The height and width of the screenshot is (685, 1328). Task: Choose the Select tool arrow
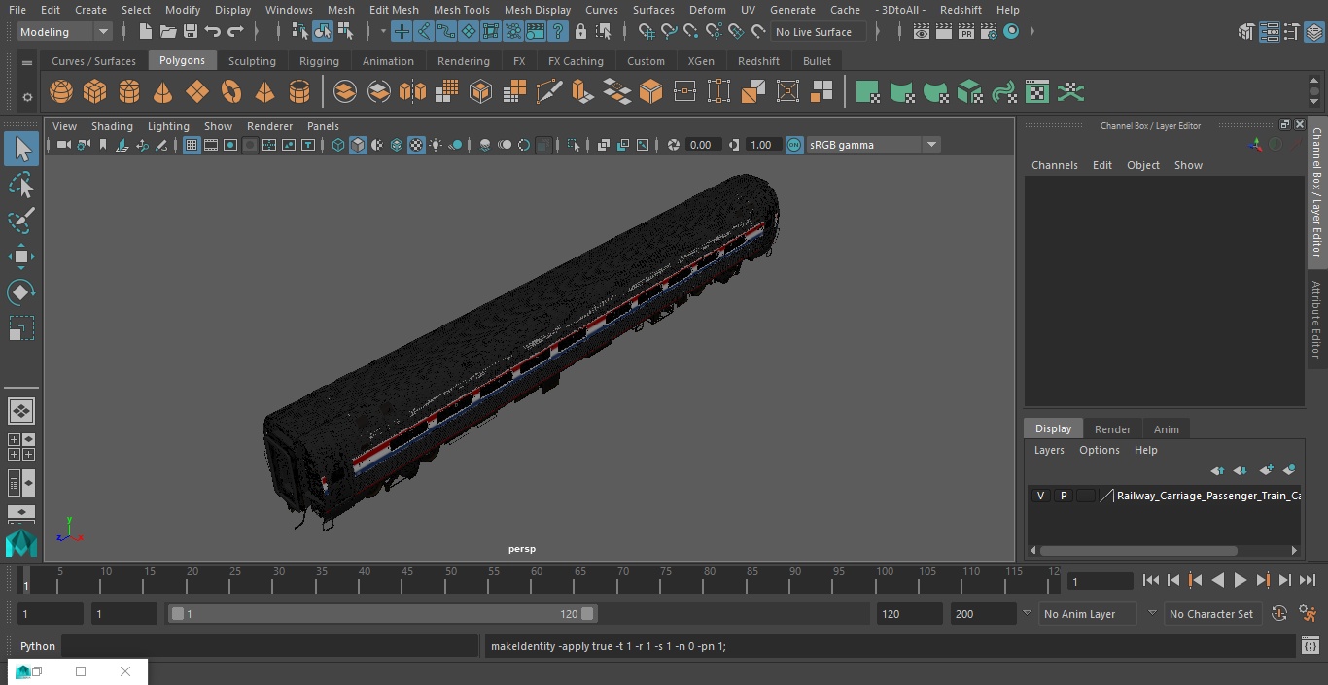click(20, 149)
